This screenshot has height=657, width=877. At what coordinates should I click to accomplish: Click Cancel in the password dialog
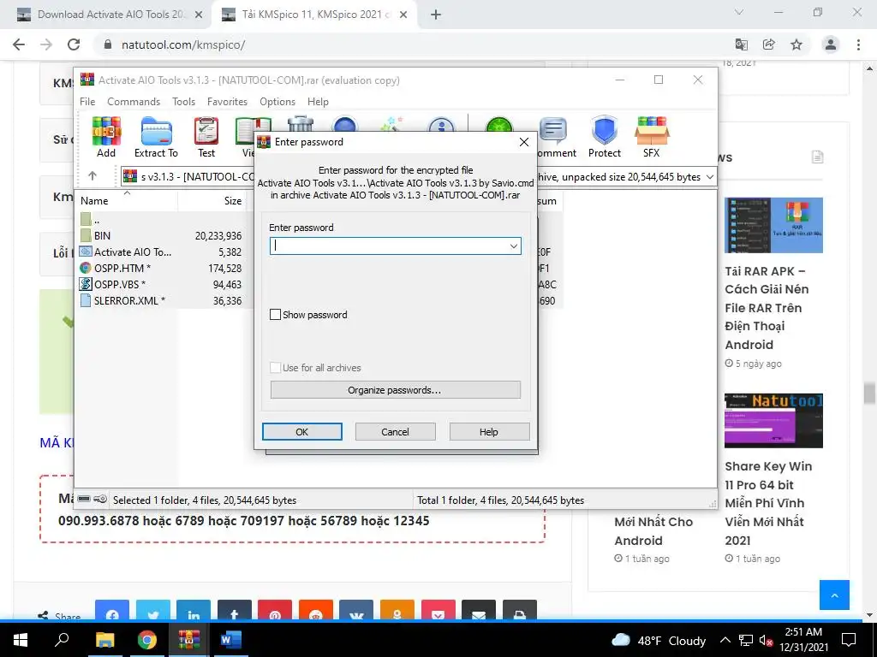pyautogui.click(x=396, y=432)
